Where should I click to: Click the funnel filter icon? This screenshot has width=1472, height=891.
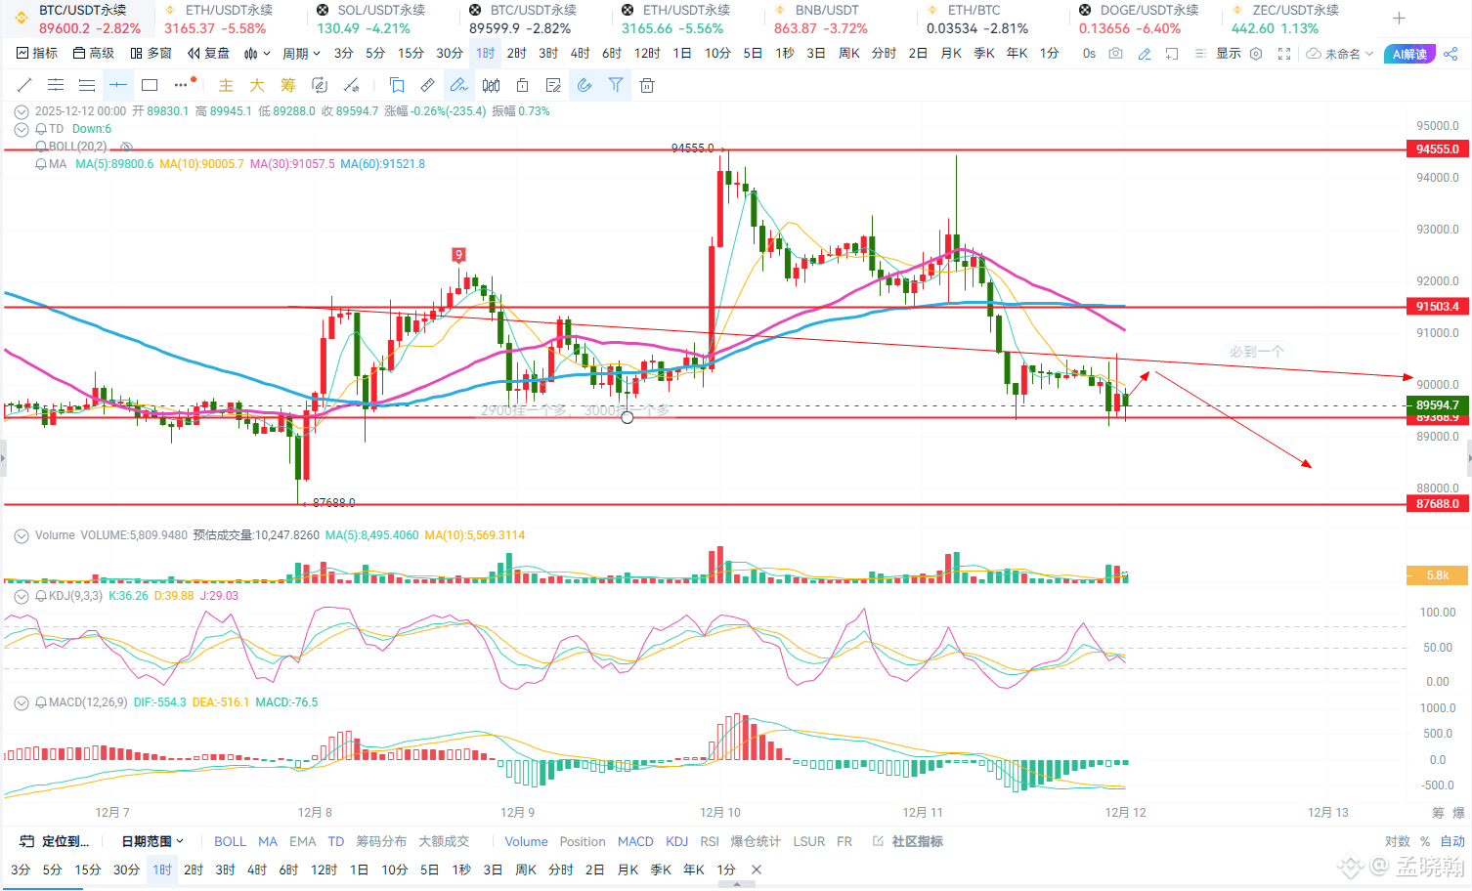pos(616,85)
